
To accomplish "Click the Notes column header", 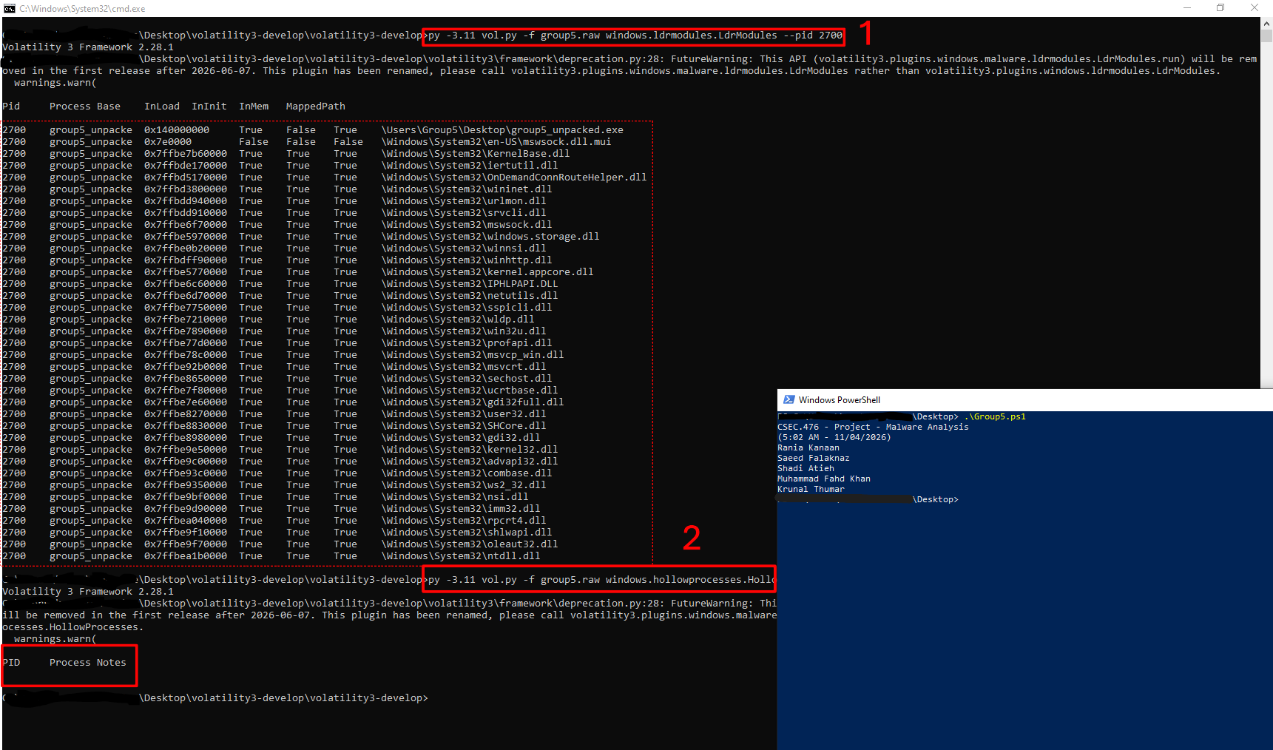I will 112,663.
